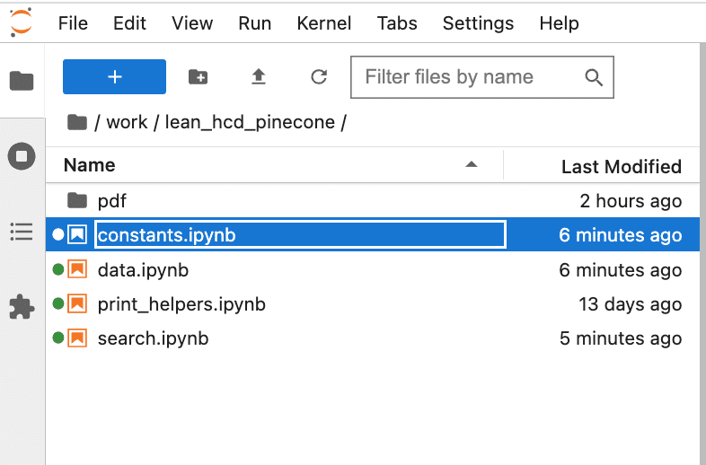The height and width of the screenshot is (465, 706).
Task: Open the table of contents panel
Action: pyautogui.click(x=22, y=232)
